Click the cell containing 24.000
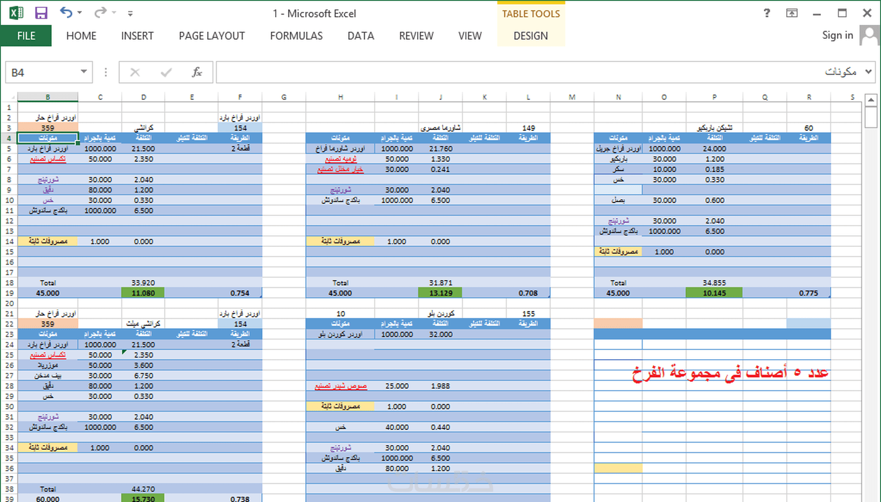This screenshot has width=881, height=502. pos(714,148)
